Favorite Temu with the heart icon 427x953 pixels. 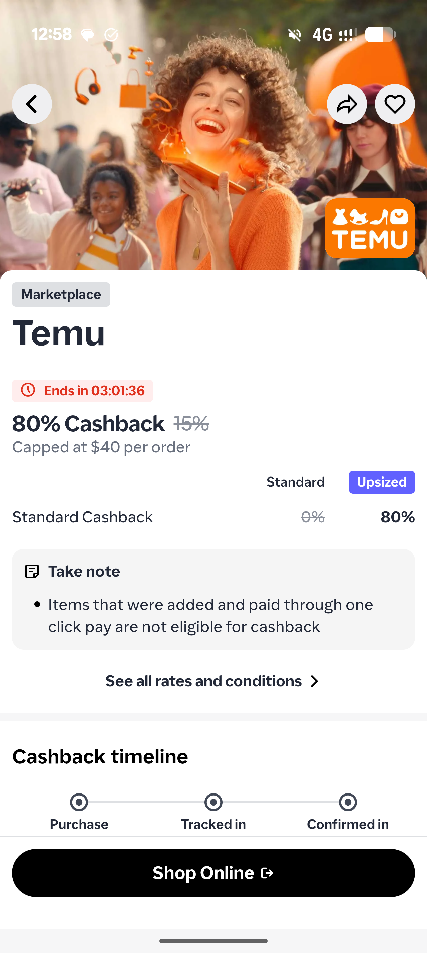tap(394, 104)
